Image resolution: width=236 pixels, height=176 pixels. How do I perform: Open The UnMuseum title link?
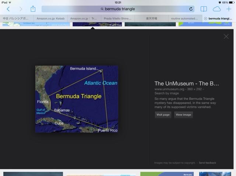coord(186,84)
